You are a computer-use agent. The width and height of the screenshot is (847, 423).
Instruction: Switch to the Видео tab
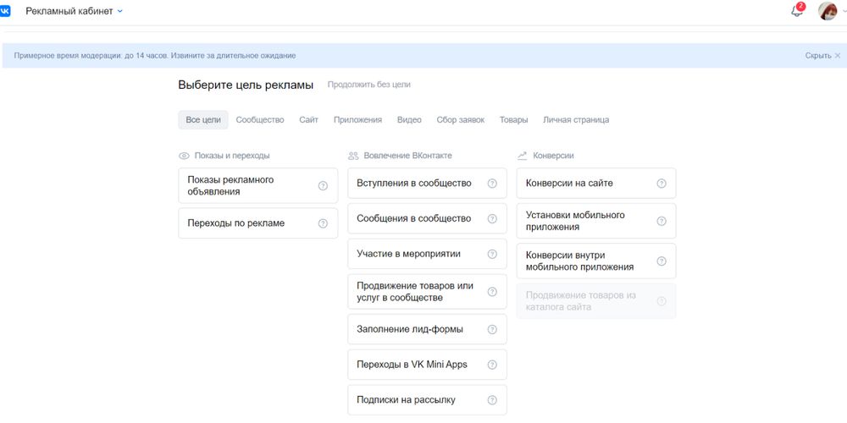click(409, 120)
